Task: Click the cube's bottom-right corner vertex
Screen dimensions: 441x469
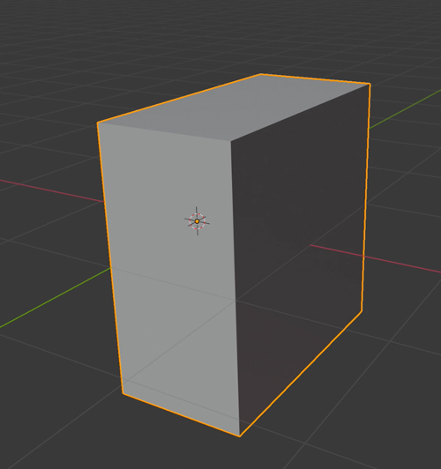Action: (x=362, y=311)
